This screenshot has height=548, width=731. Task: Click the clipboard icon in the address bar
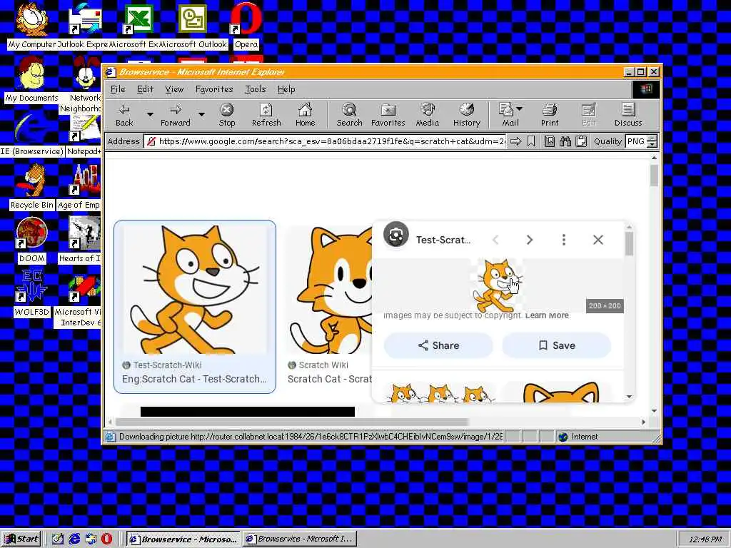coord(581,141)
